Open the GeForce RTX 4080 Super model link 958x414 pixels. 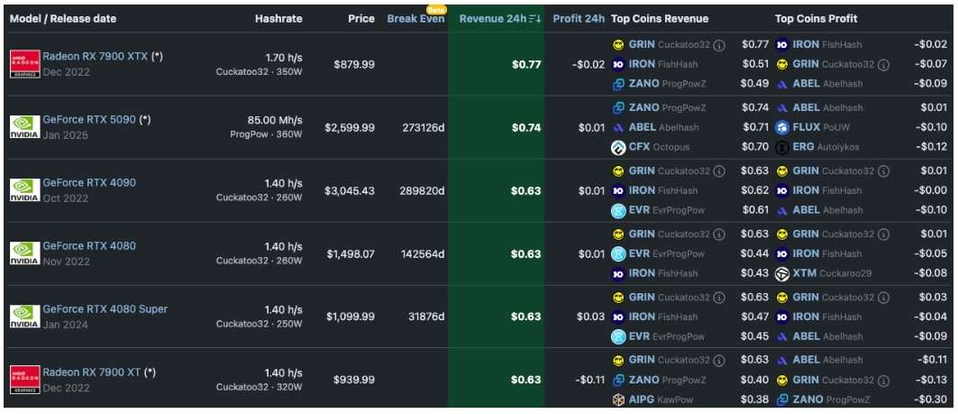click(x=105, y=308)
